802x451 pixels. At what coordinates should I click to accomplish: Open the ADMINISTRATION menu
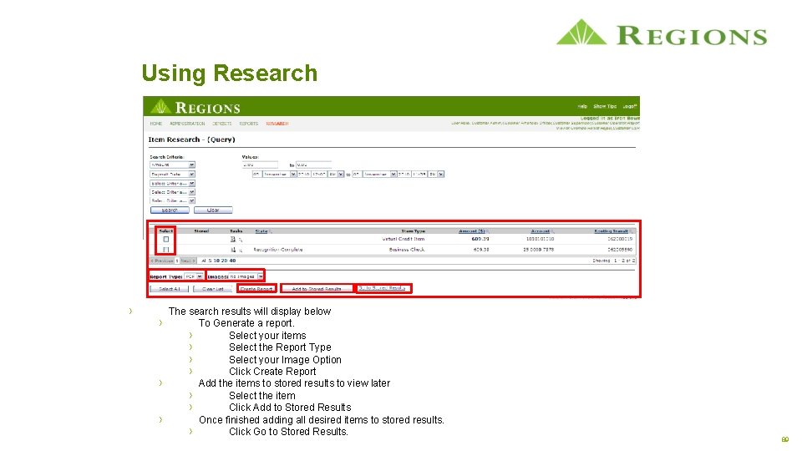187,124
